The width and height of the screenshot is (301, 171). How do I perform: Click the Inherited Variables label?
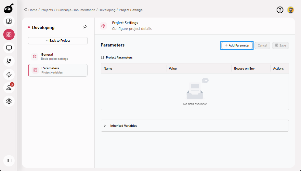point(124,126)
